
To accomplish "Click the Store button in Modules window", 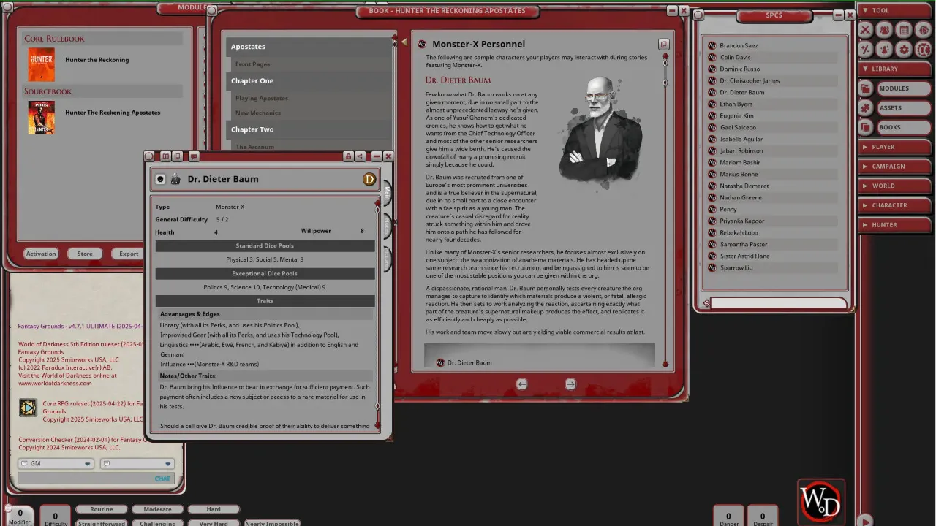I will pyautogui.click(x=85, y=254).
